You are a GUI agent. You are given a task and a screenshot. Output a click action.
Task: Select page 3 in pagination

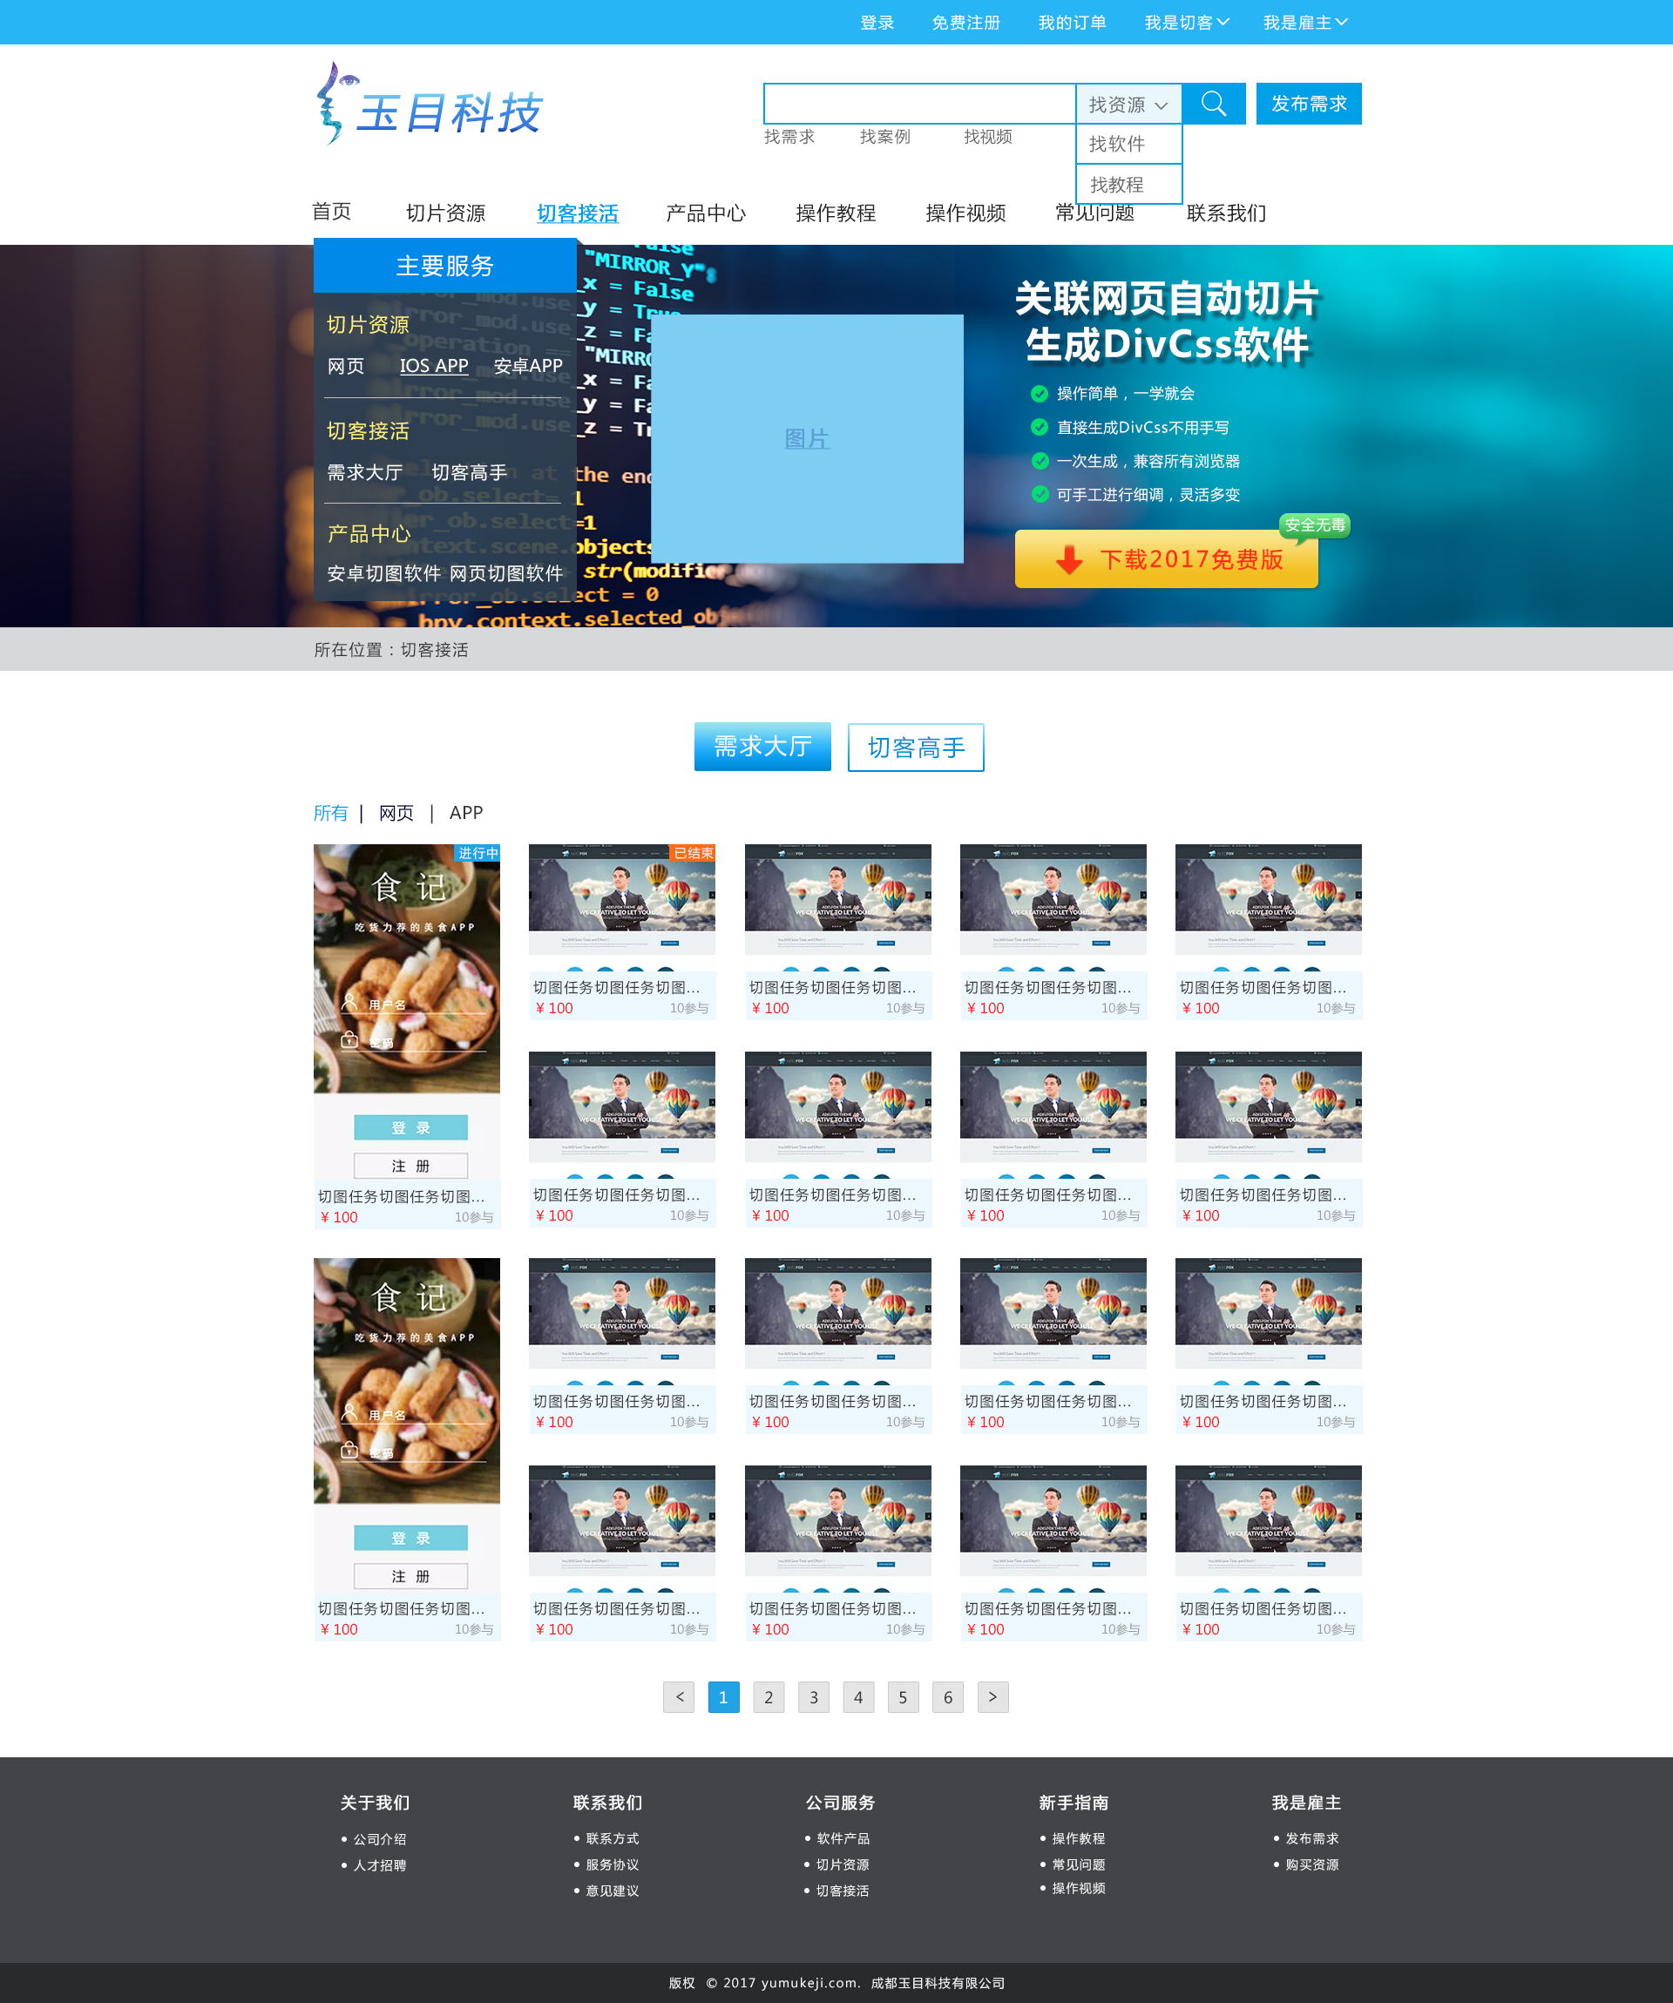[x=814, y=1697]
